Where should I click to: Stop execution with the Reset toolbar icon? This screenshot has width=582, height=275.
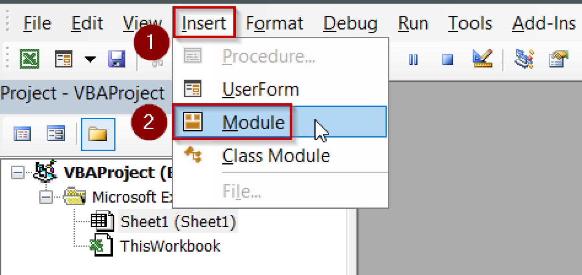[447, 59]
